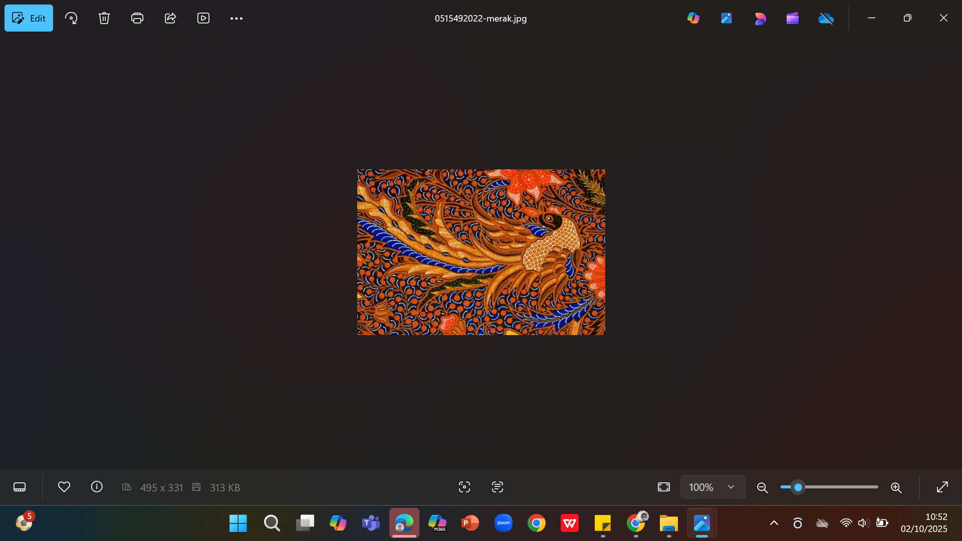This screenshot has width=962, height=541.
Task: Open File Explorer from the taskbar
Action: point(669,523)
